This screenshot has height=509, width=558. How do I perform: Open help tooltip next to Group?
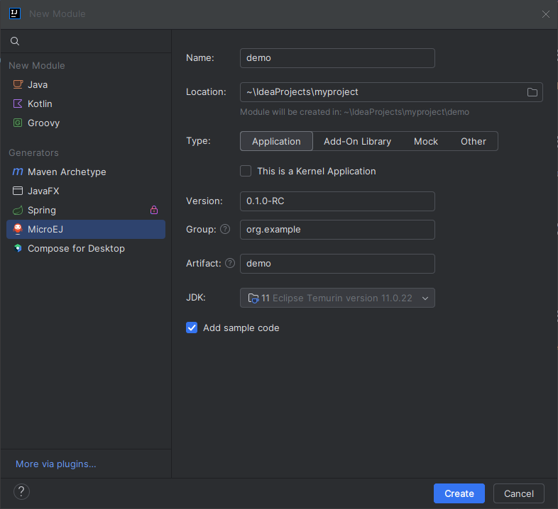225,229
